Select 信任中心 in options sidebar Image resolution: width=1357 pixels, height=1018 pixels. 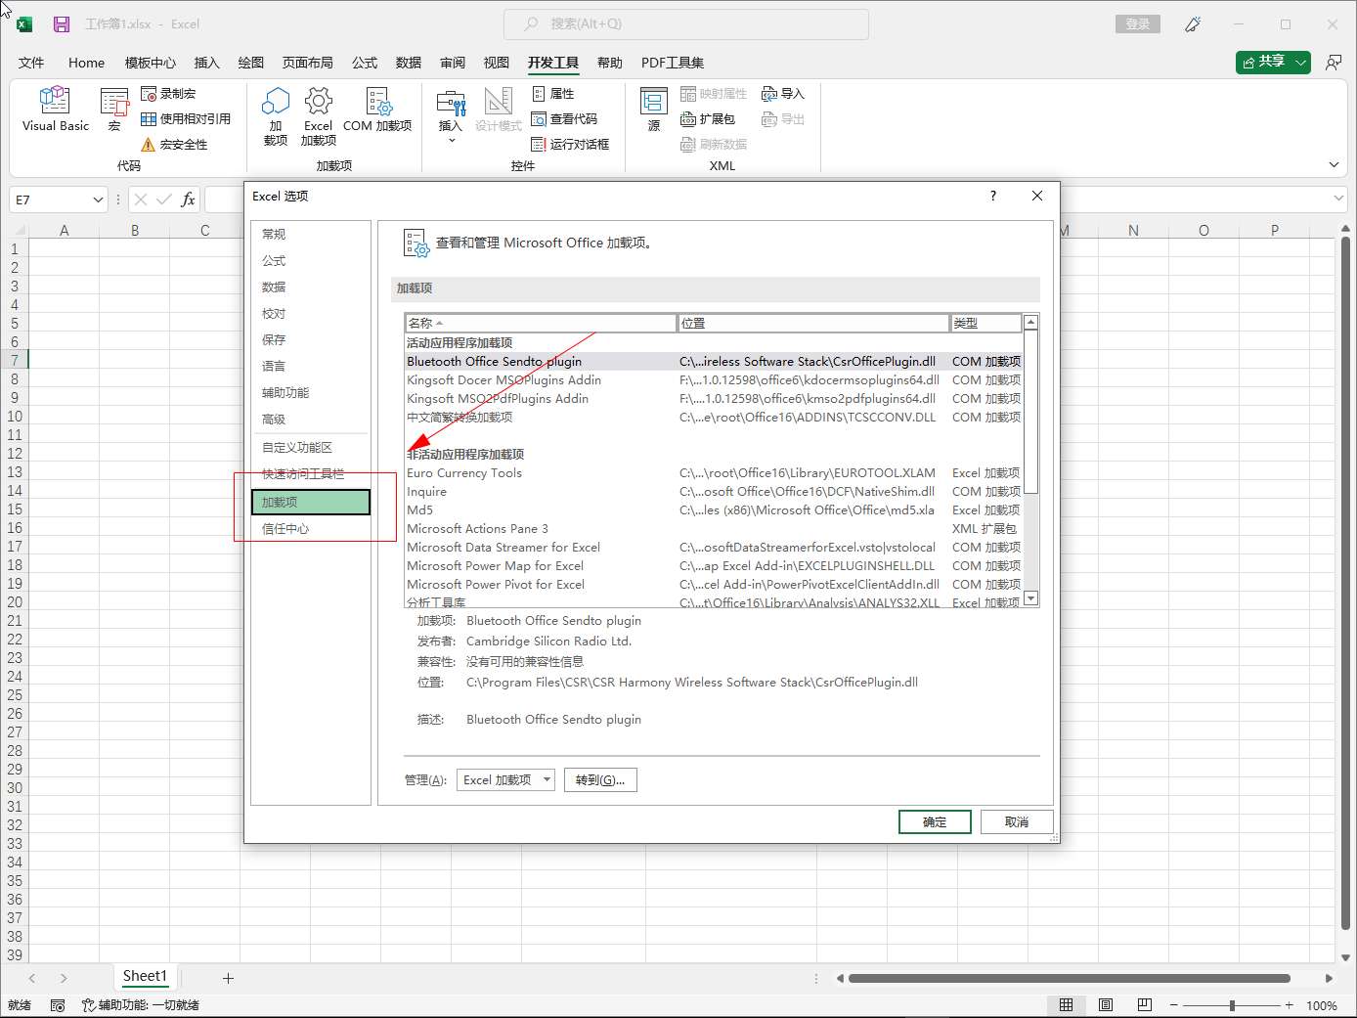tap(310, 529)
